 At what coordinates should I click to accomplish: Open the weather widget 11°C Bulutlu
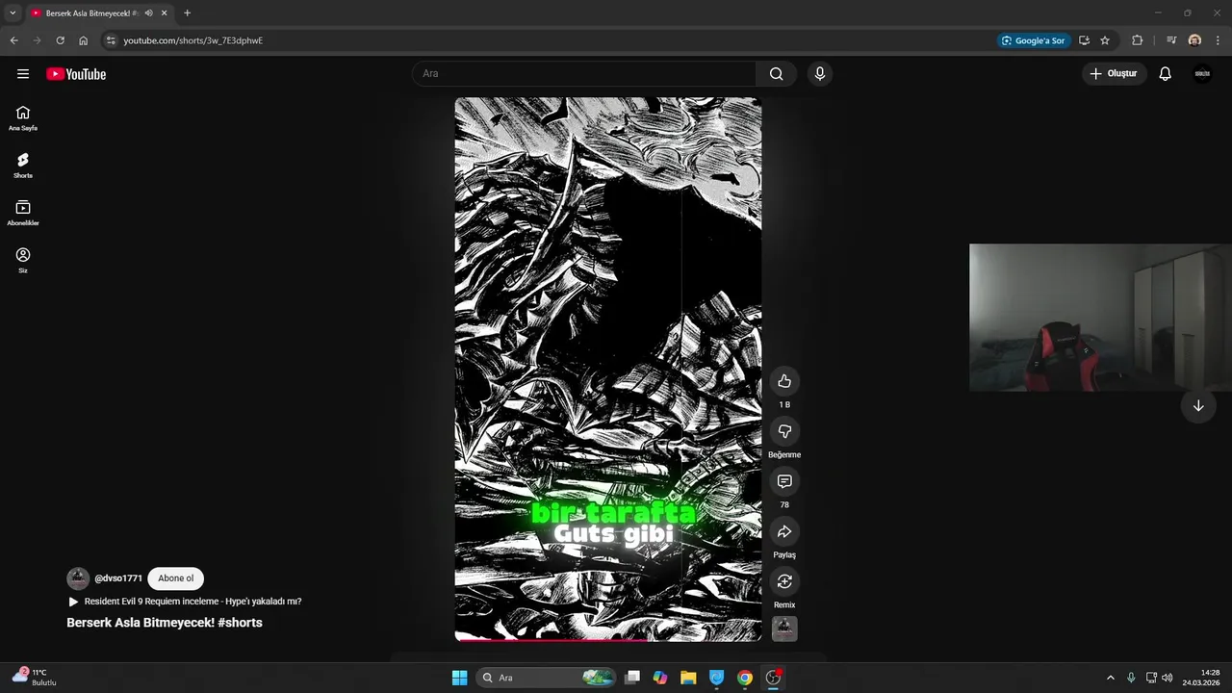pyautogui.click(x=35, y=677)
